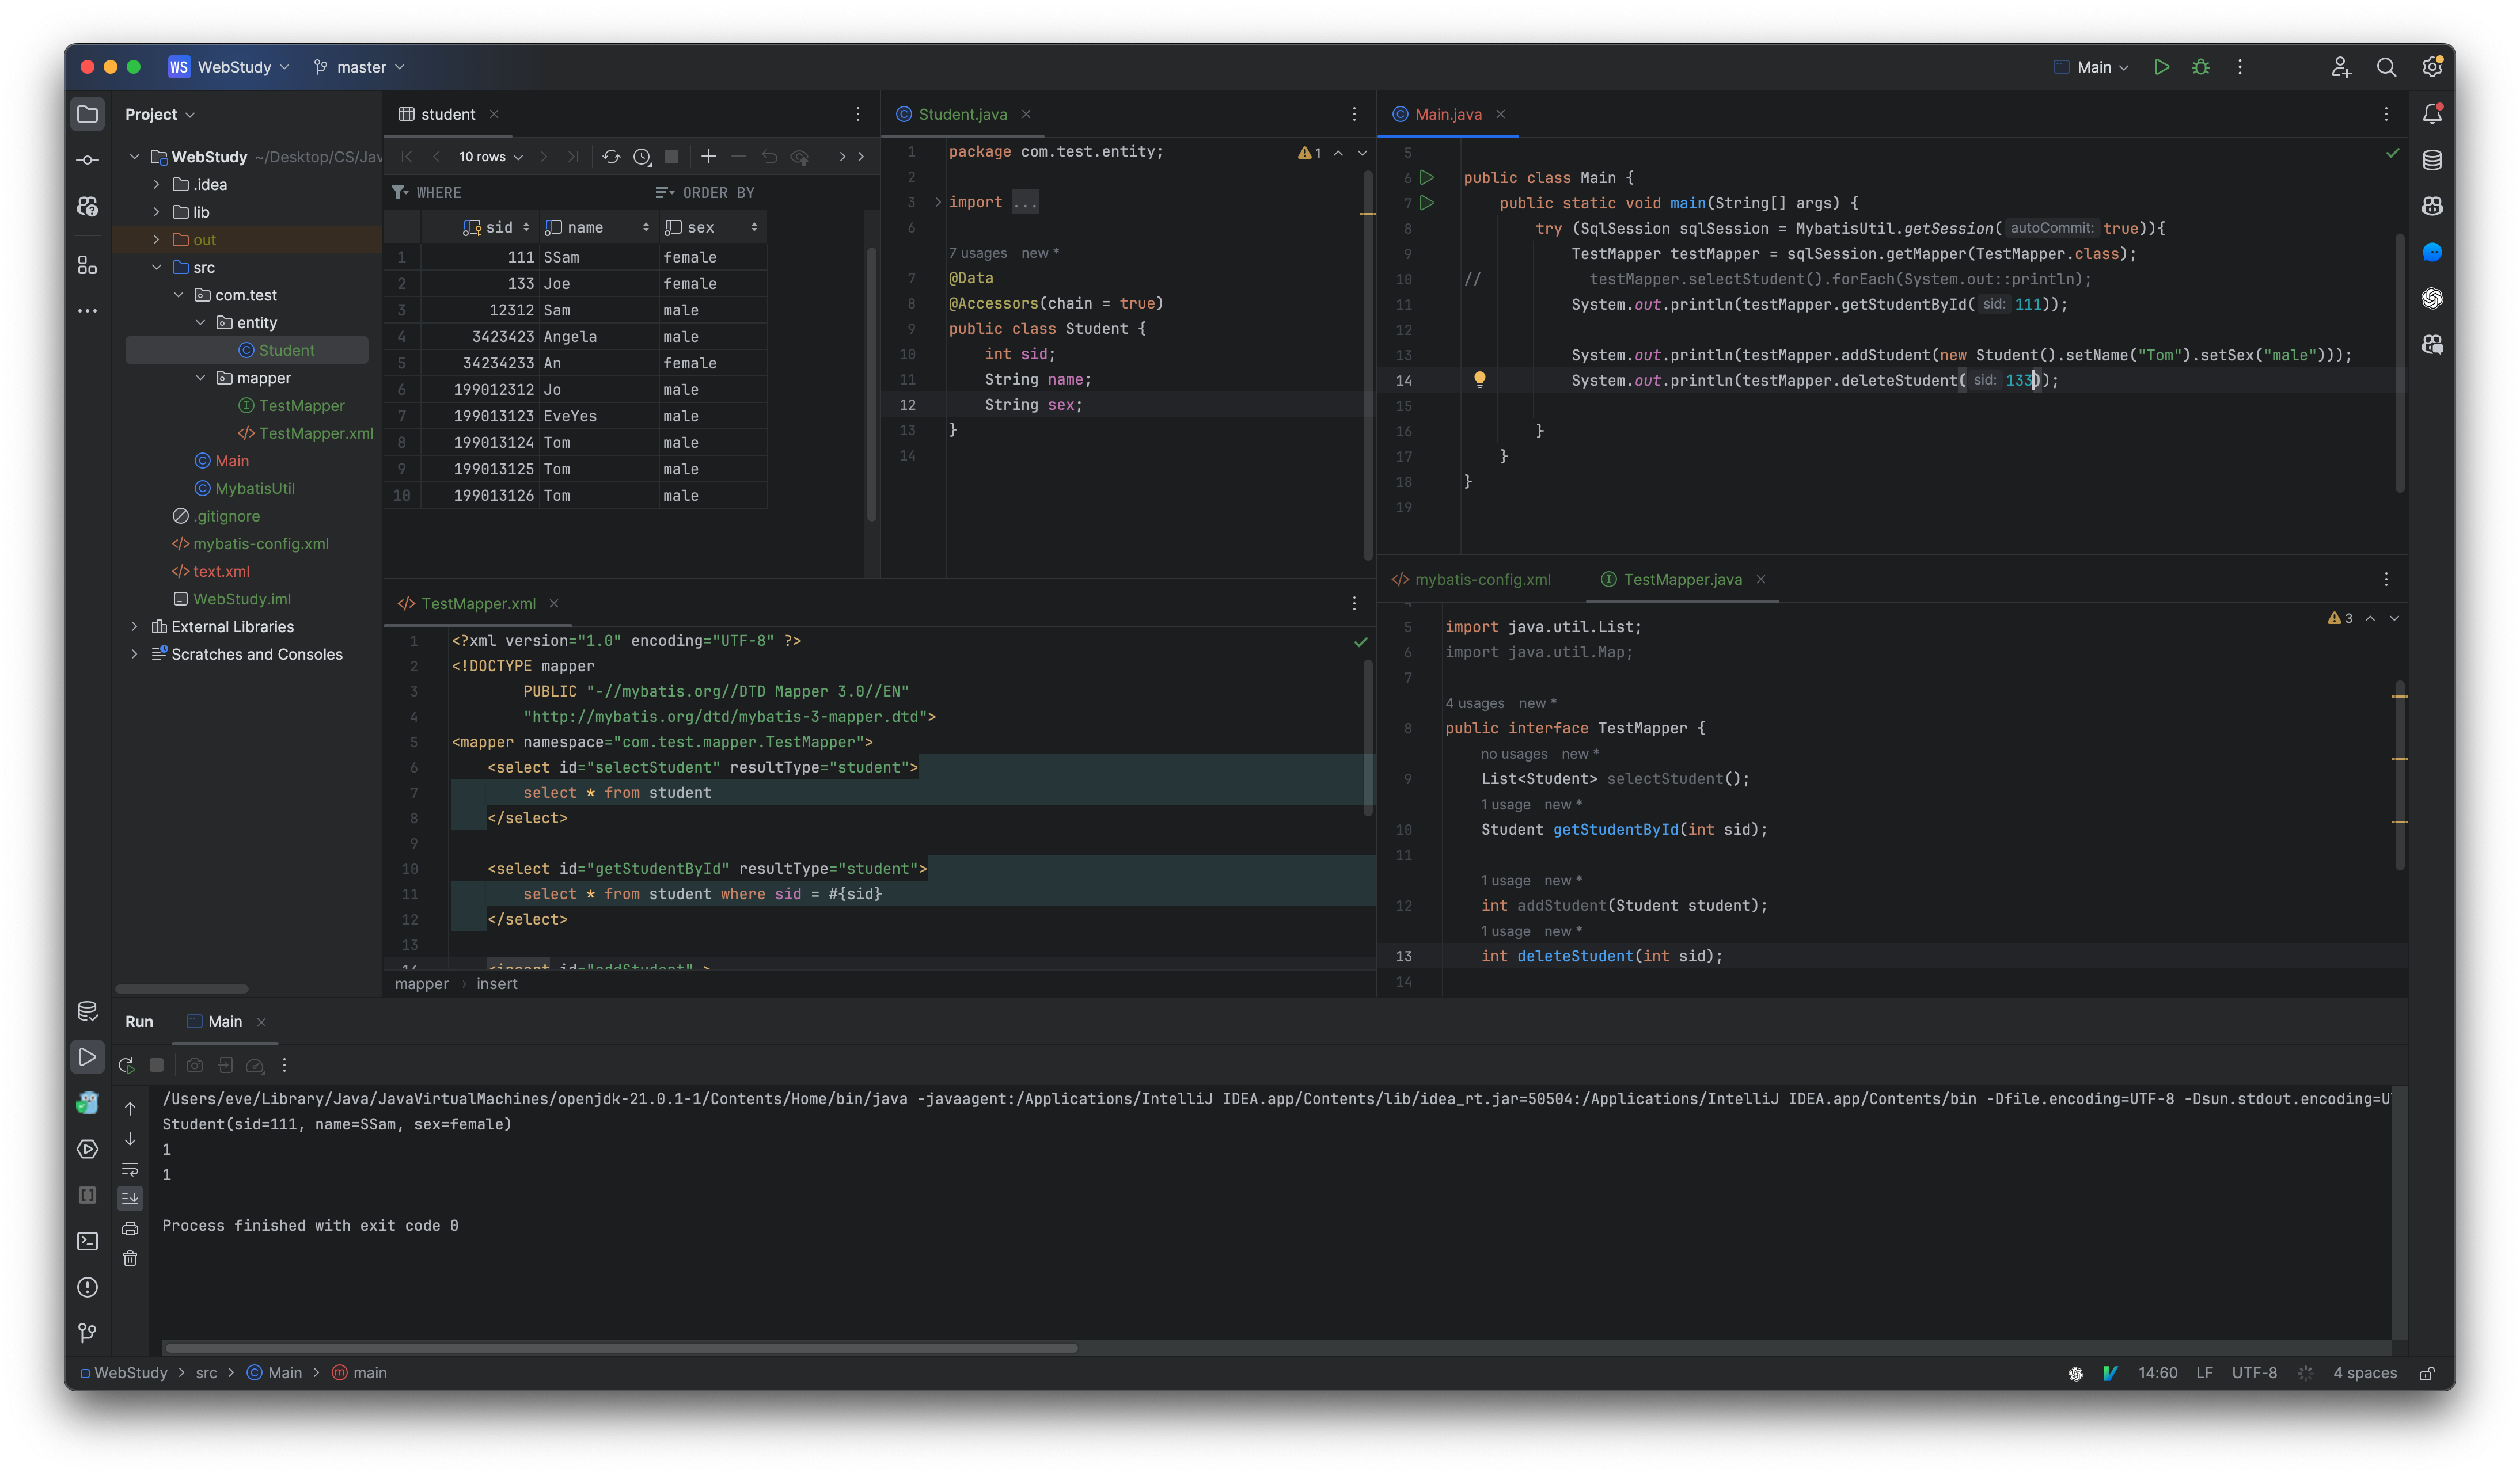Image resolution: width=2520 pixels, height=1476 pixels.
Task: Start debugging using the bug icon
Action: (x=2202, y=67)
